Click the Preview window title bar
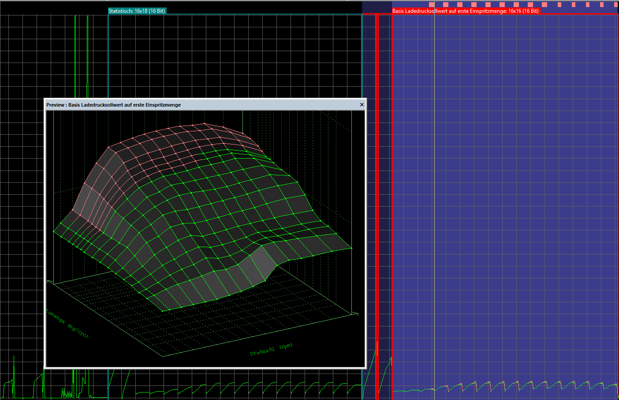The width and height of the screenshot is (619, 400). [x=205, y=105]
